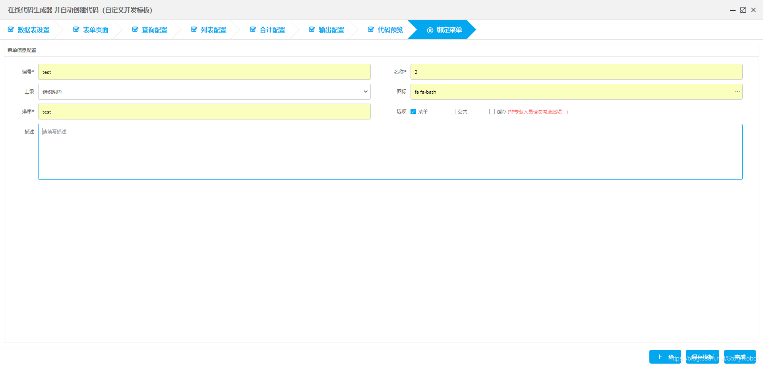Click the 名称 input field

576,72
